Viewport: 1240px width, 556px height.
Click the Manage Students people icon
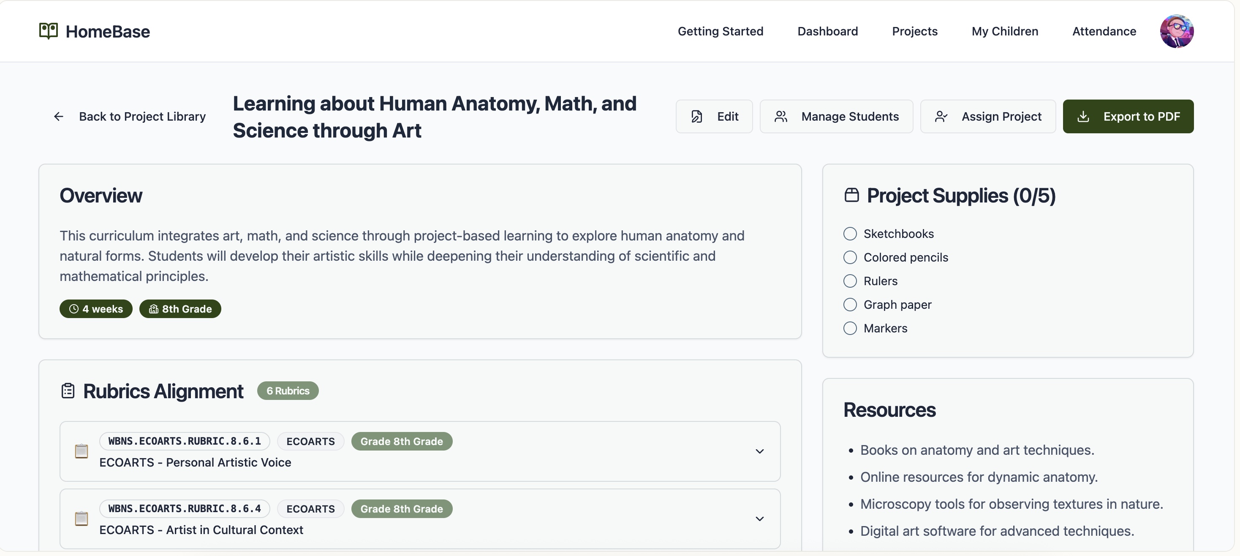click(781, 116)
